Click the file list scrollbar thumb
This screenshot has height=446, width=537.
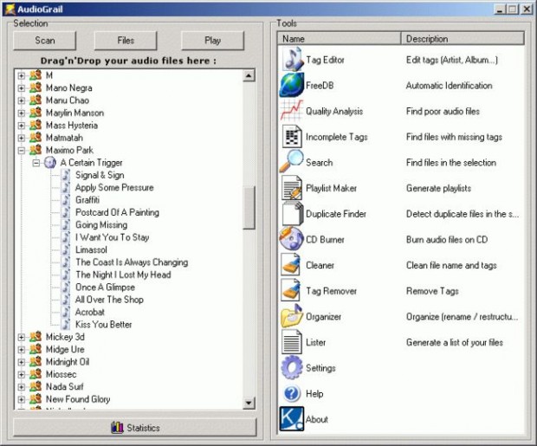coord(249,208)
